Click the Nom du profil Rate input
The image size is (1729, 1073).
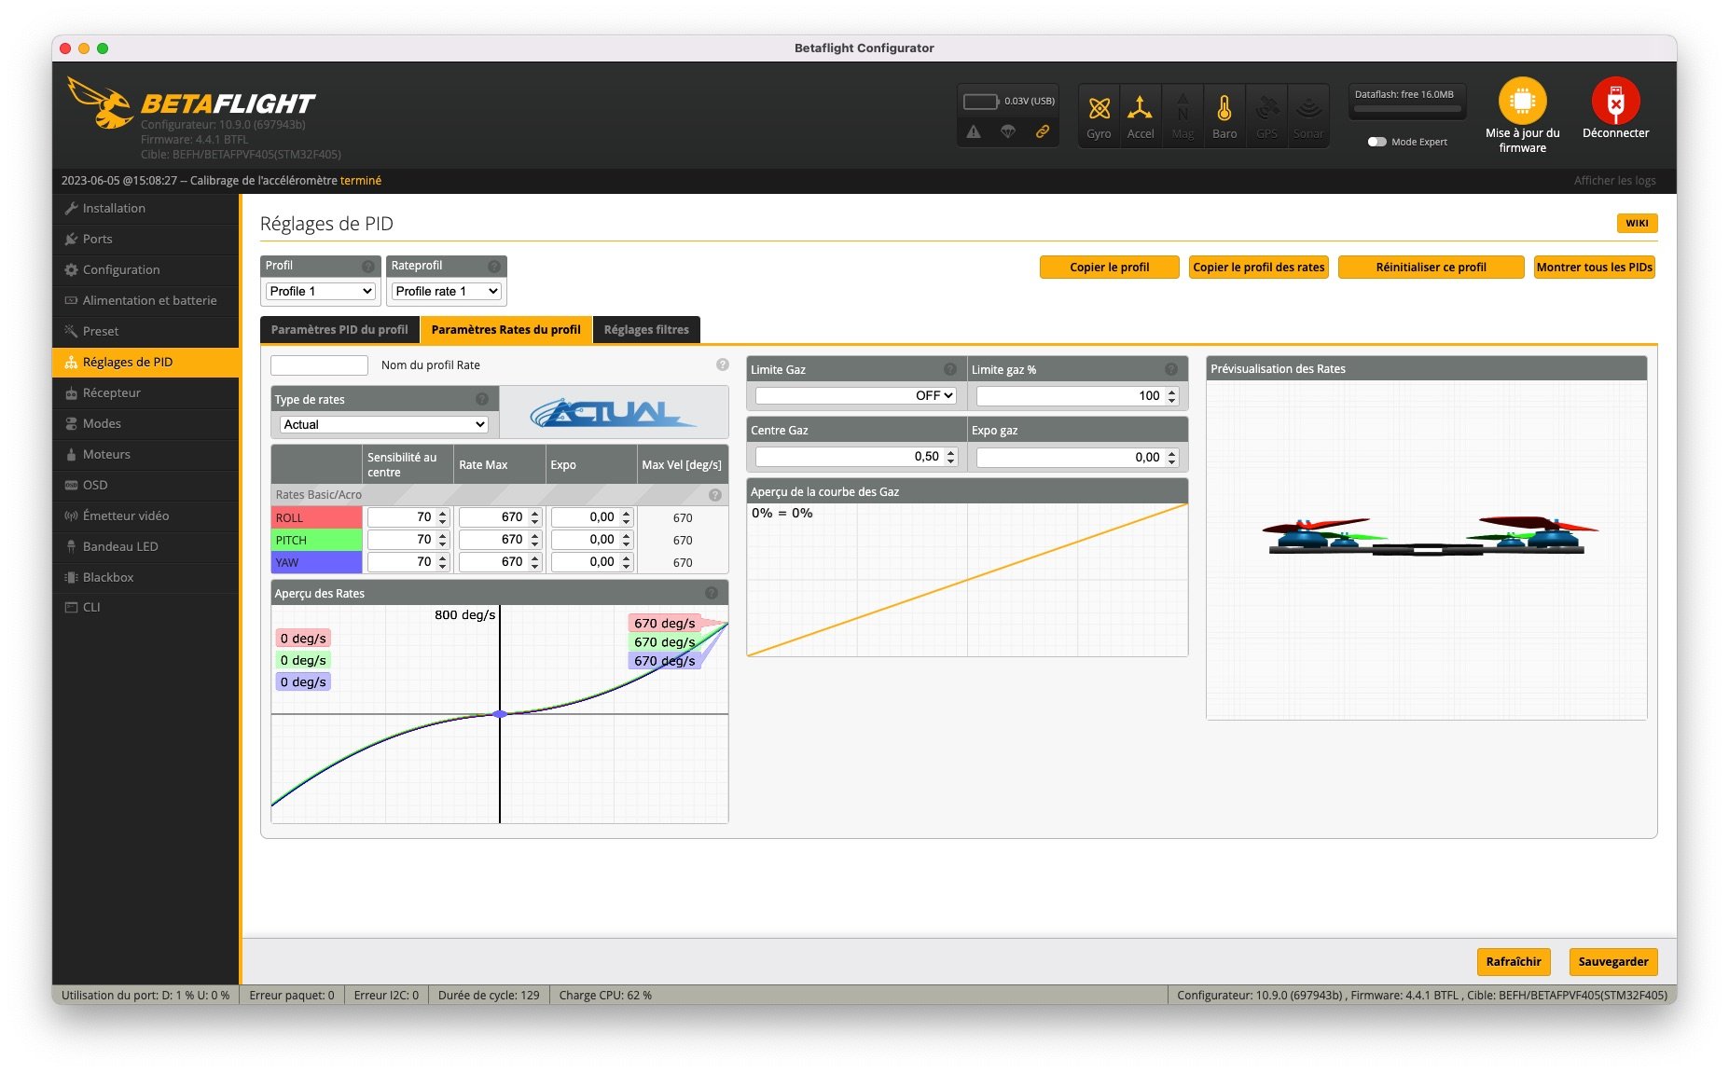coord(319,365)
